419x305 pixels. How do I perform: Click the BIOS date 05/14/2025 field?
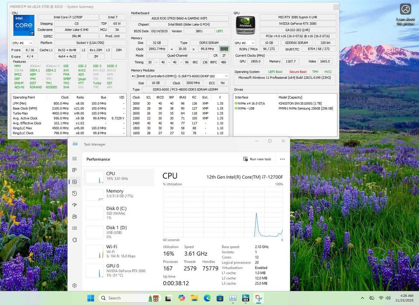tap(159, 31)
